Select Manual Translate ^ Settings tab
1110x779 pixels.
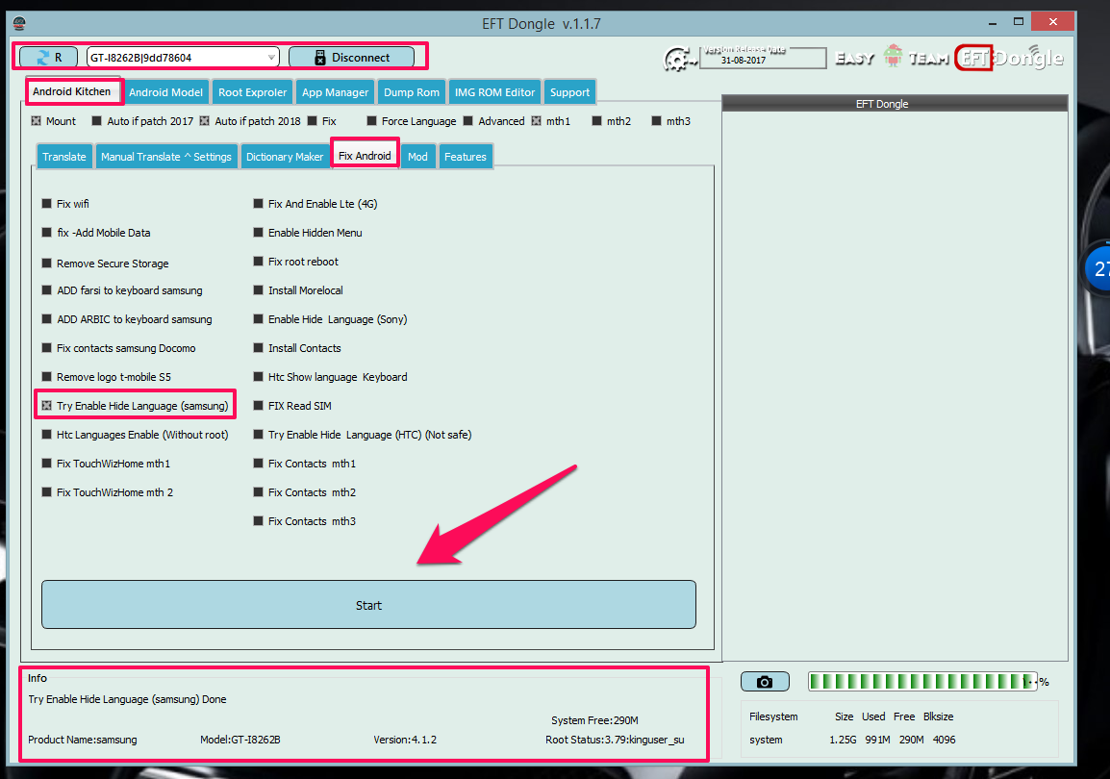pyautogui.click(x=166, y=157)
